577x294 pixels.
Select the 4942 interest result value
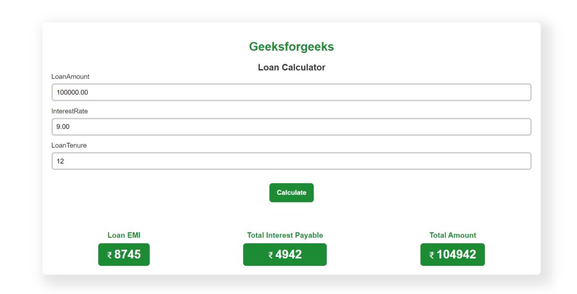point(288,254)
